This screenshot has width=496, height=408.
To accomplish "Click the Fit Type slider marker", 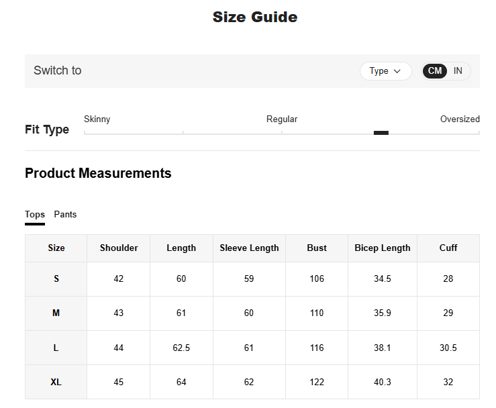I will pos(381,133).
